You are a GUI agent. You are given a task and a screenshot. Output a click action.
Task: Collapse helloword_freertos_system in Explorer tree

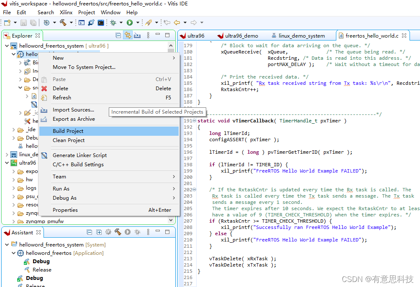[7, 46]
